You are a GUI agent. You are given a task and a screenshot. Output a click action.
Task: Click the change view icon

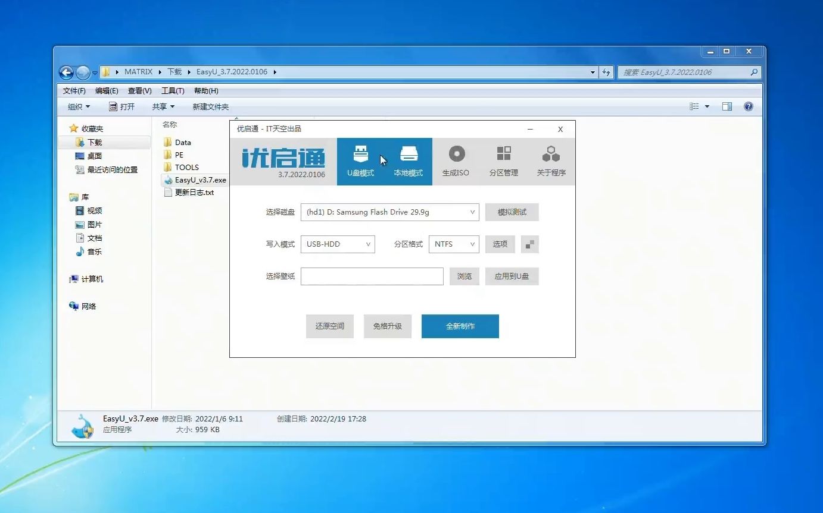point(694,106)
